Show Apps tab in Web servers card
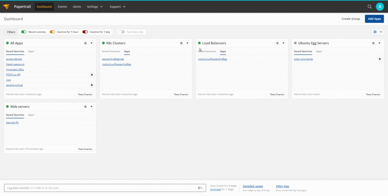388x196 pixels. (31, 115)
